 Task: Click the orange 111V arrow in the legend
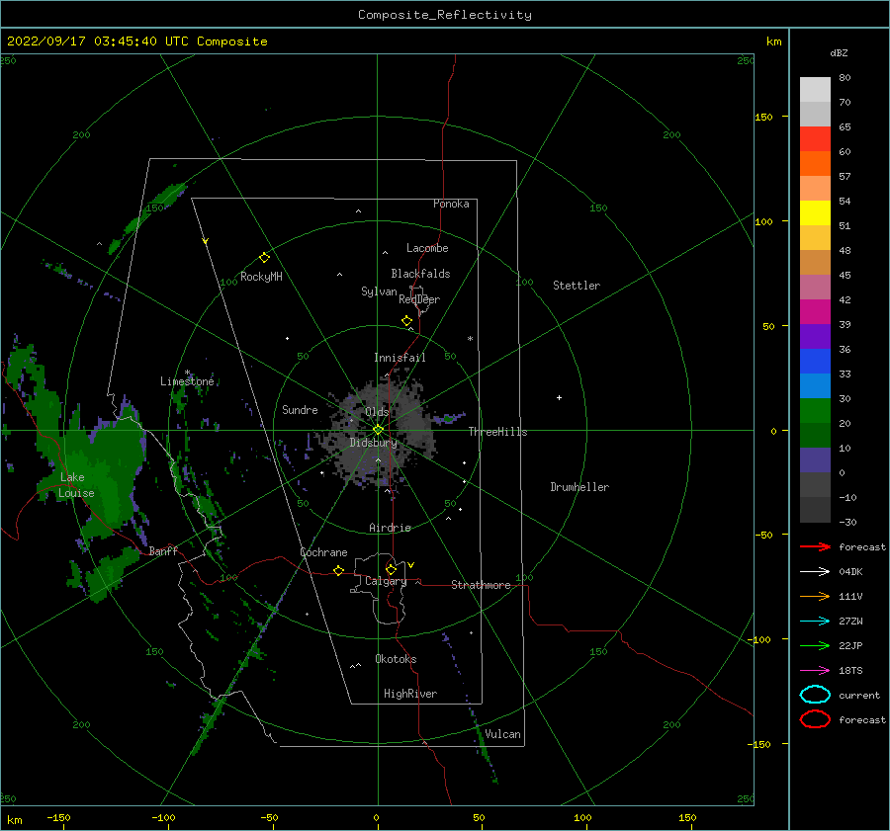(x=815, y=596)
